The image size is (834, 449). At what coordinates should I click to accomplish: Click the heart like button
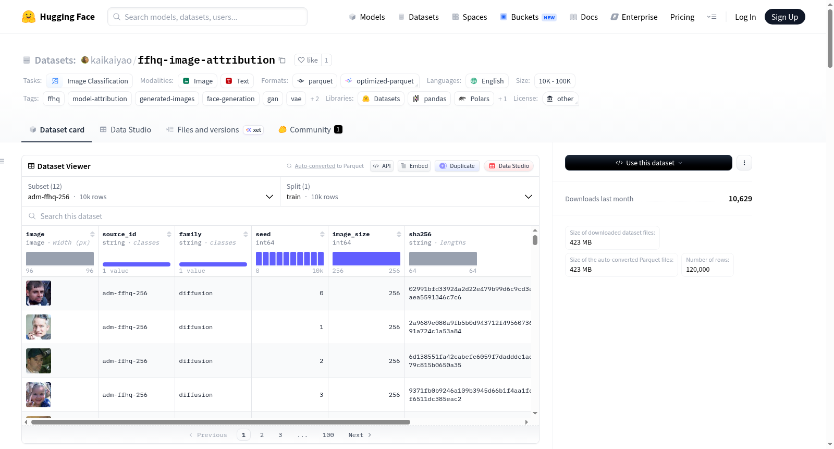coord(308,60)
